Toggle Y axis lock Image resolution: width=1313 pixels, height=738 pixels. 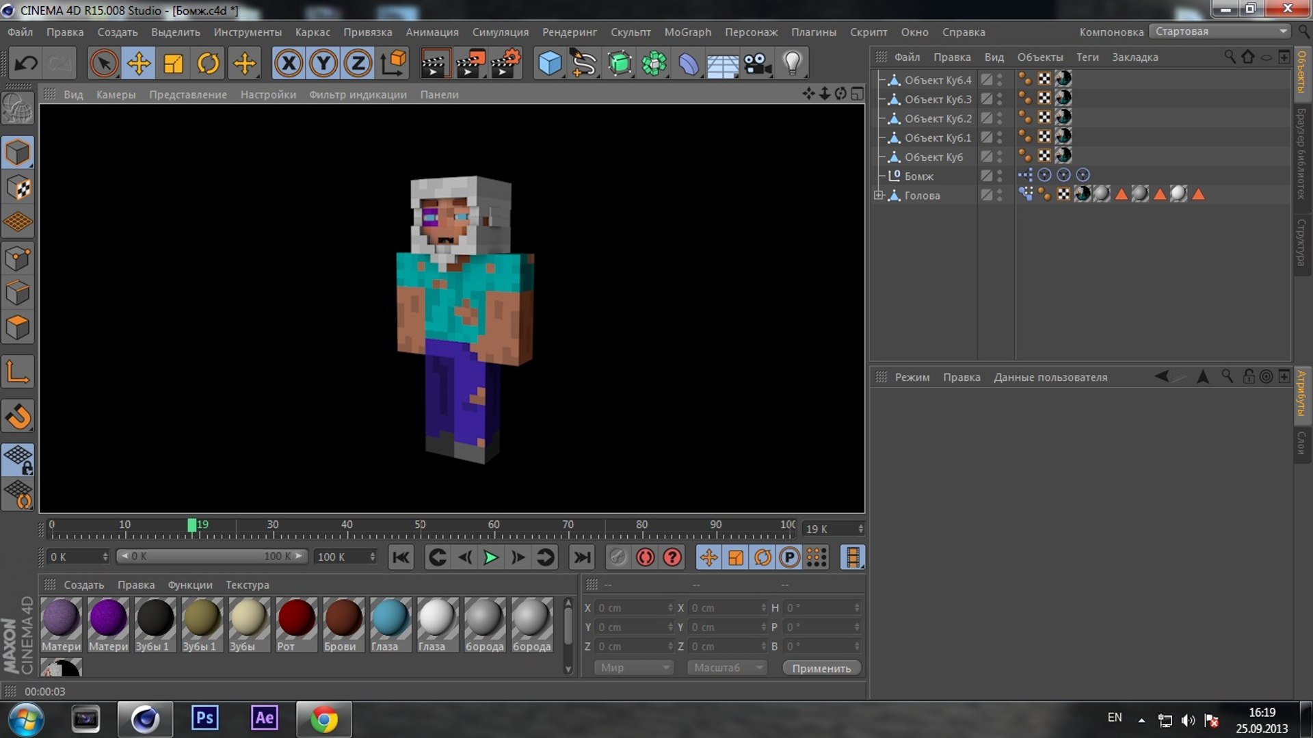[323, 64]
